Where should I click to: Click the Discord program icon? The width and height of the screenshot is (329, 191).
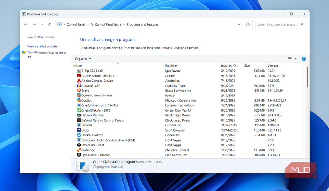point(79,125)
